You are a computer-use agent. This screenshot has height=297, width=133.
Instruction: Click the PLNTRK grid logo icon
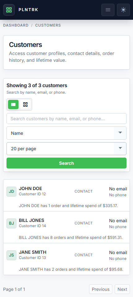9,10
